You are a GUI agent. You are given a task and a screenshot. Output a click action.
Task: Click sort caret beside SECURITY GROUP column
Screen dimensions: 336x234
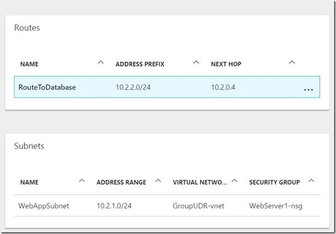pos(311,180)
